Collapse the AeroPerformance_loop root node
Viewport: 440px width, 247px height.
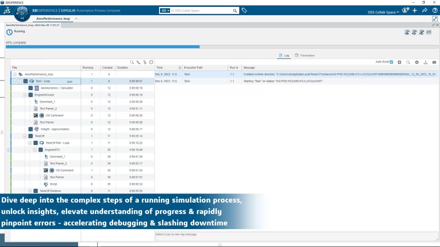15,75
